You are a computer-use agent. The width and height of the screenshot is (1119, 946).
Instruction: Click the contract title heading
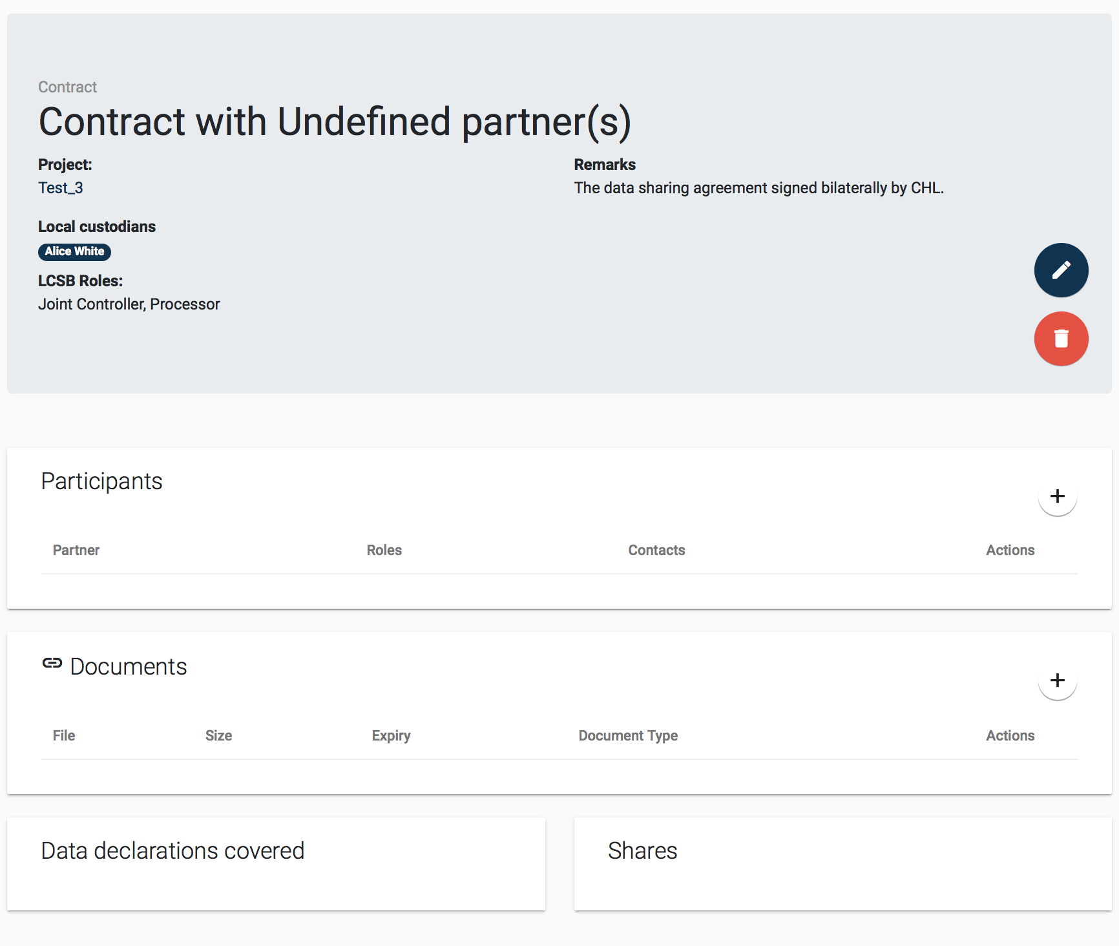pos(335,121)
